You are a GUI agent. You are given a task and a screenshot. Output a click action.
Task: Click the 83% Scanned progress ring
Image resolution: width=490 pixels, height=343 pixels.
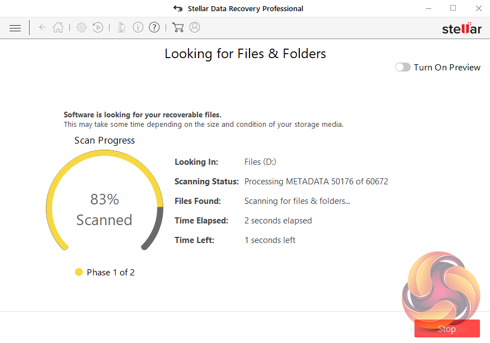(105, 209)
